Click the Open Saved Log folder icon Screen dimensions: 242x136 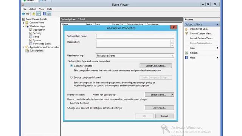(186, 29)
